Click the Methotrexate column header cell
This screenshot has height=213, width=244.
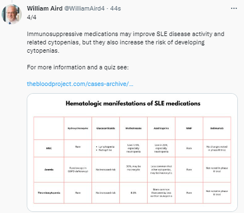click(x=133, y=128)
